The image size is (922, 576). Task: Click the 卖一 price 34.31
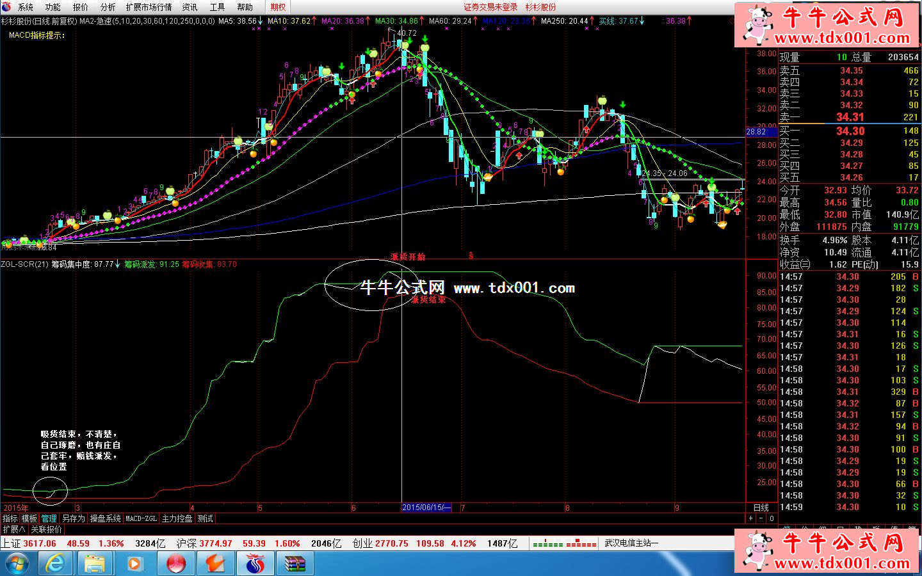pos(850,117)
